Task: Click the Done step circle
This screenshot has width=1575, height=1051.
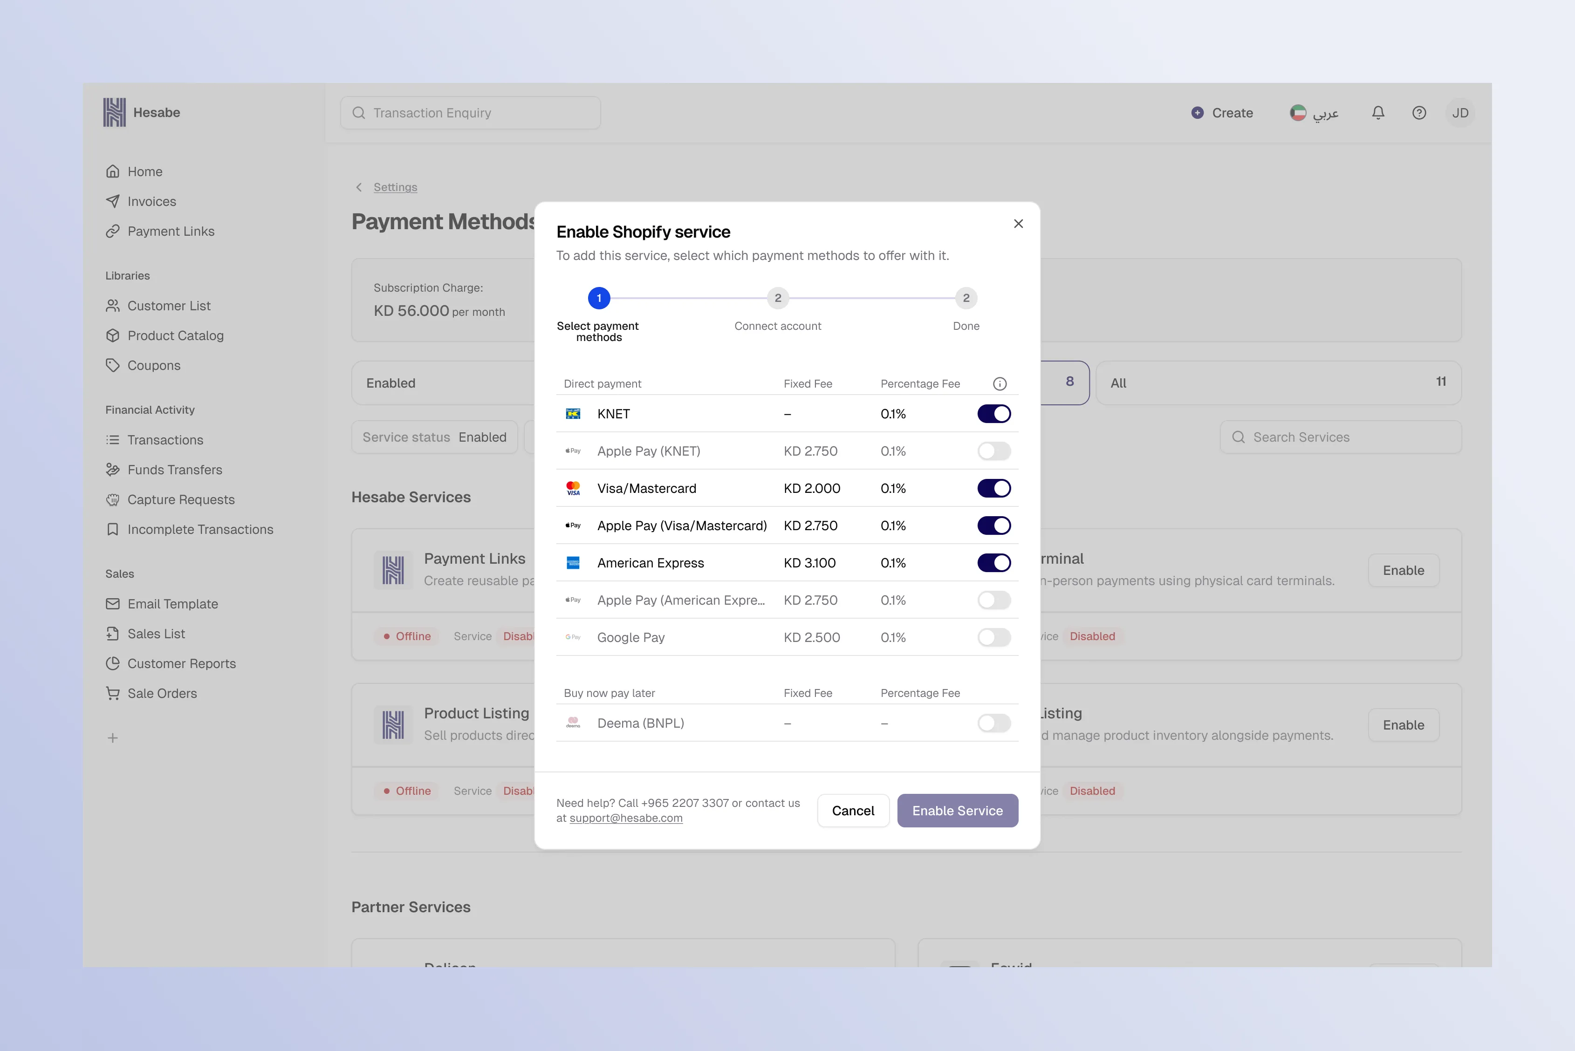Action: [966, 298]
